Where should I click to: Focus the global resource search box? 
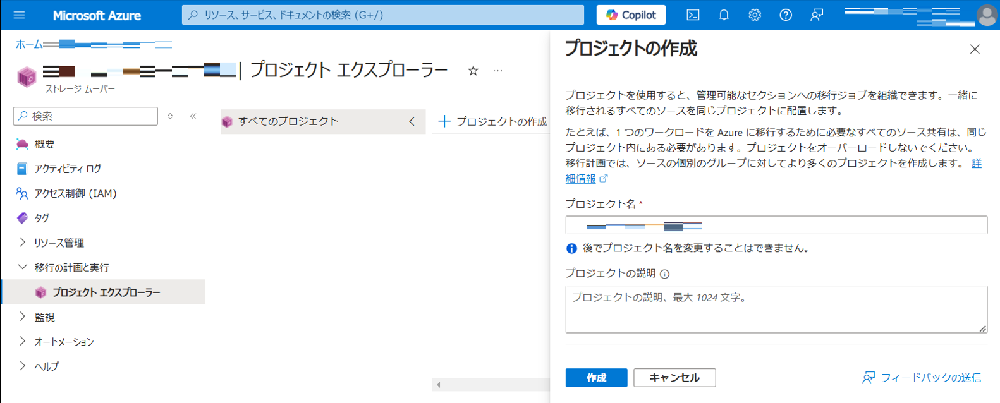tap(383, 15)
